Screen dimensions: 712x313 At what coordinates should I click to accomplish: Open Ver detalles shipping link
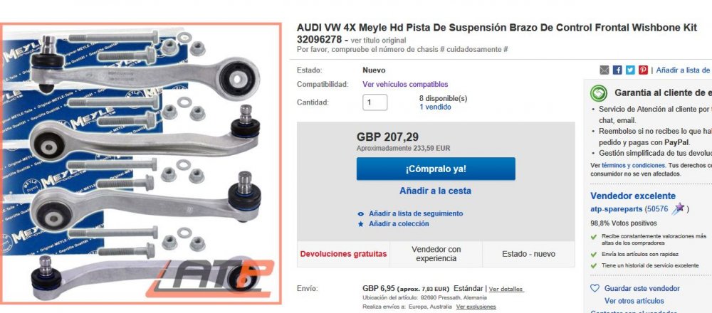(x=506, y=289)
